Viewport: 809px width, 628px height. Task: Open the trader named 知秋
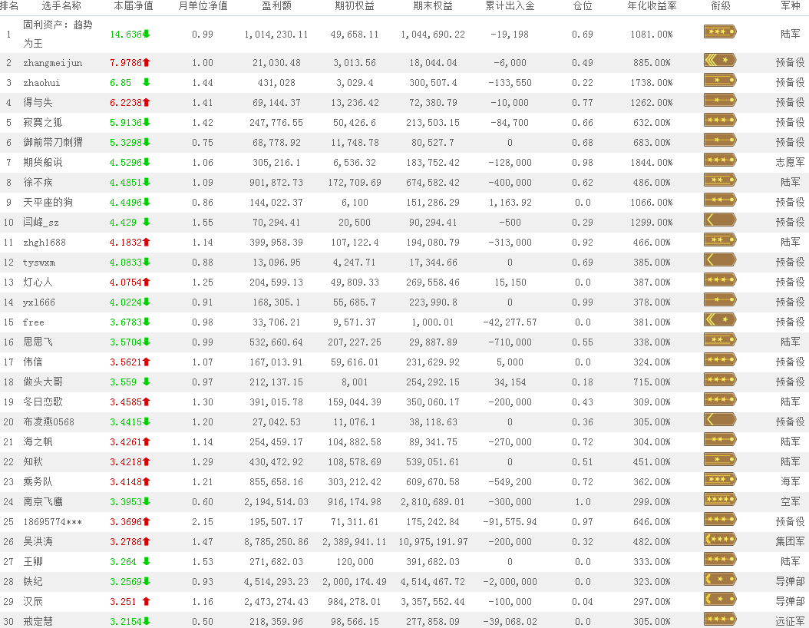click(32, 462)
